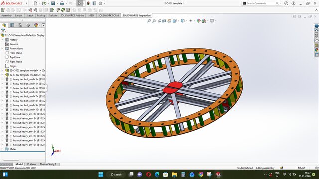Click the Edit Appearance color ball icon
The width and height of the screenshot is (319, 179).
199,21
